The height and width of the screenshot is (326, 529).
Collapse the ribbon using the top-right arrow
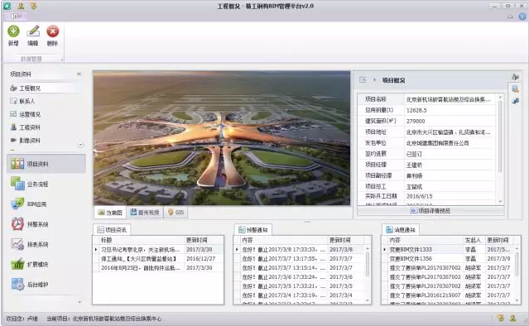511,17
